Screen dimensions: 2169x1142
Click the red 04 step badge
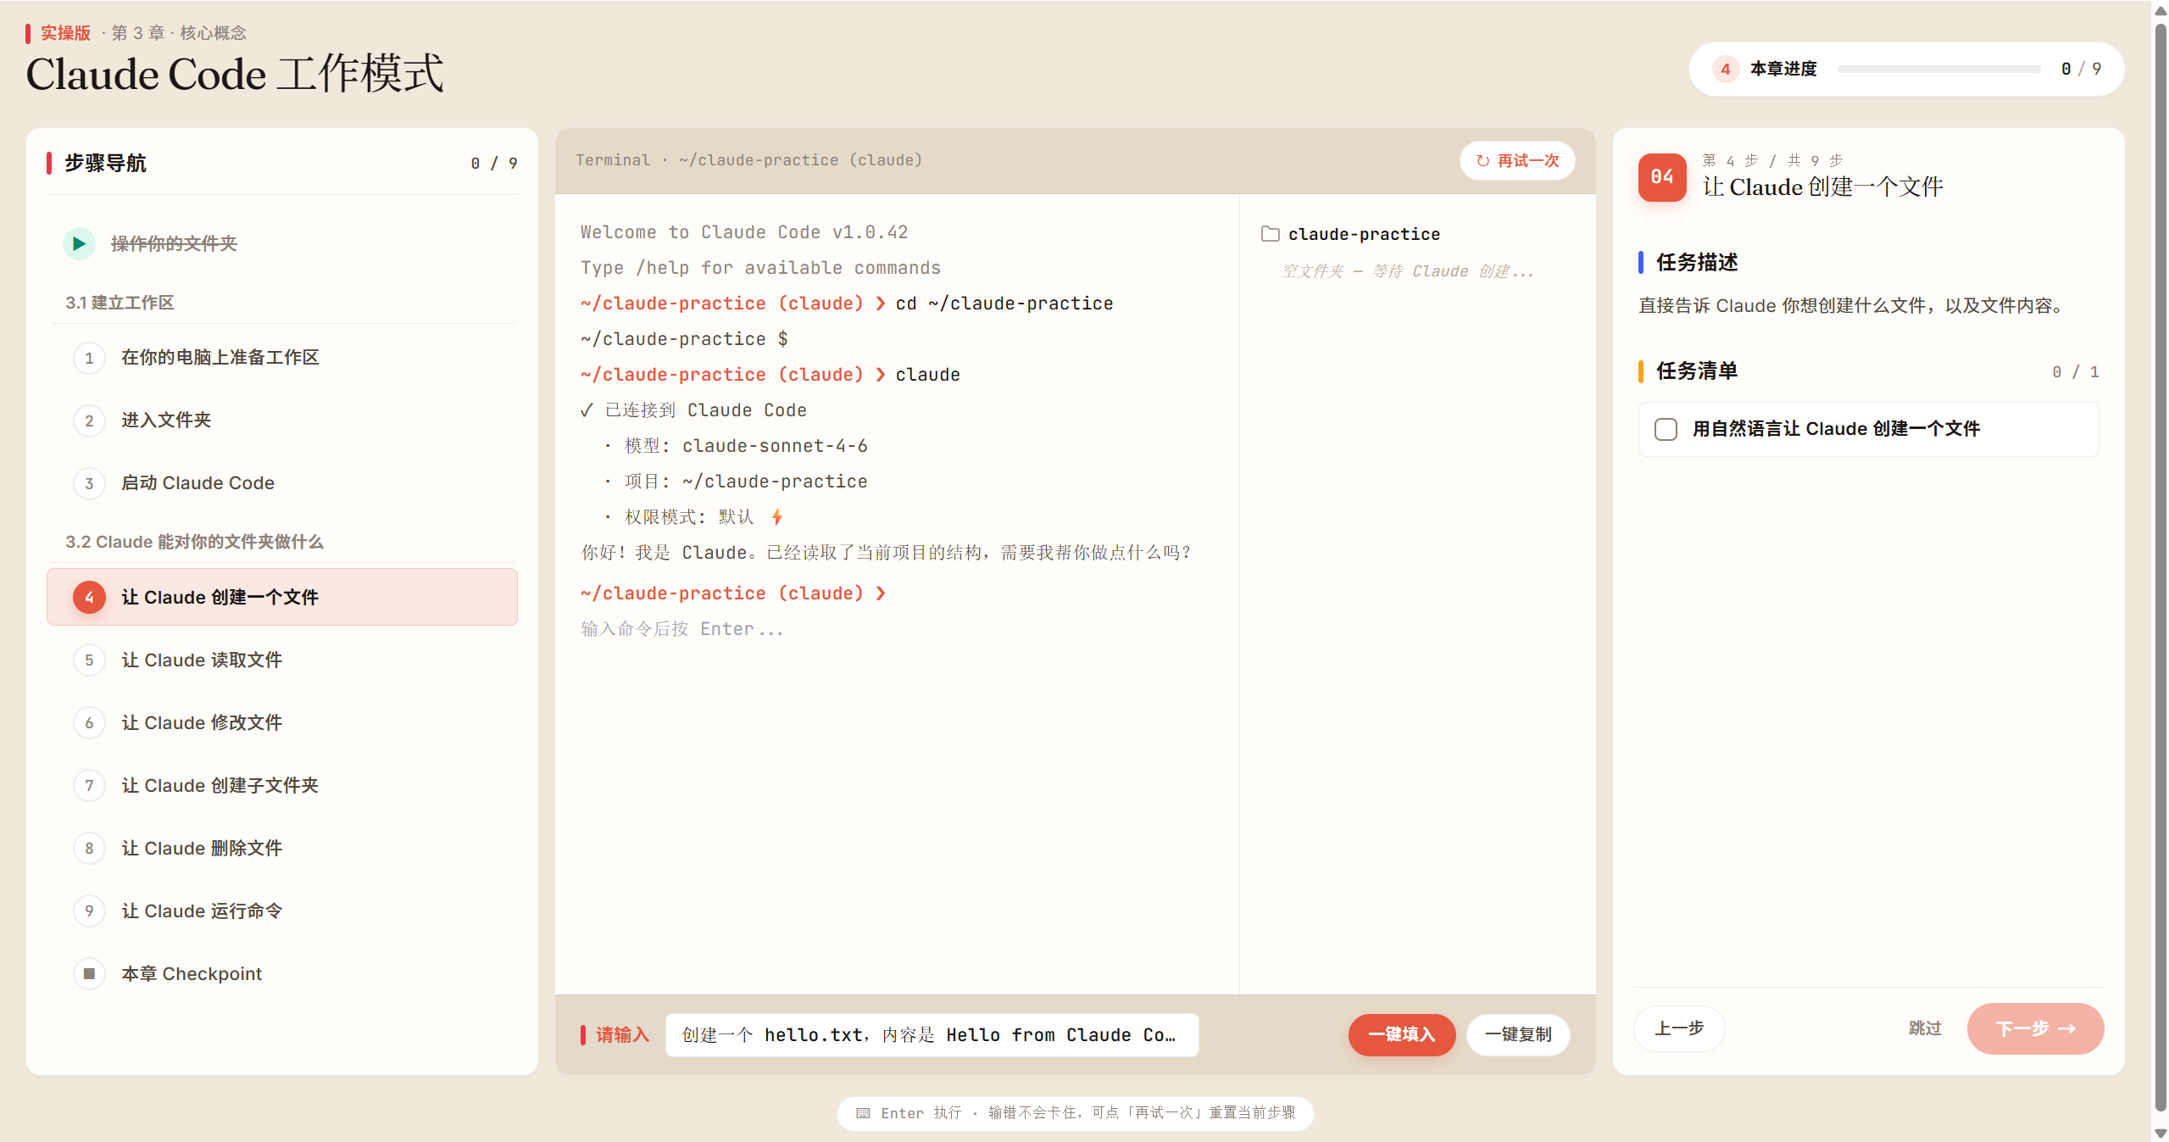1662,177
